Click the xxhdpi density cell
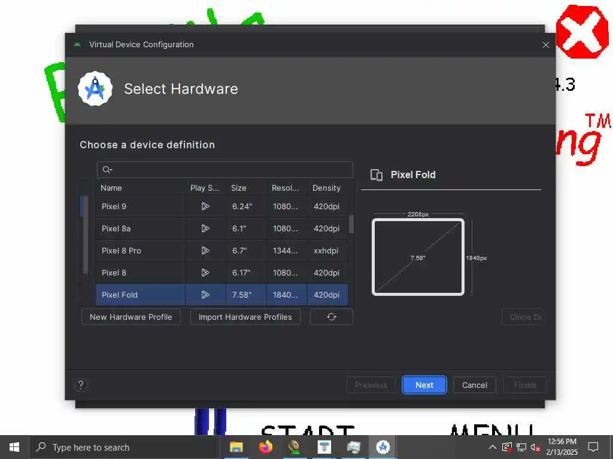Screen dimensions: 613x459 pos(327,250)
